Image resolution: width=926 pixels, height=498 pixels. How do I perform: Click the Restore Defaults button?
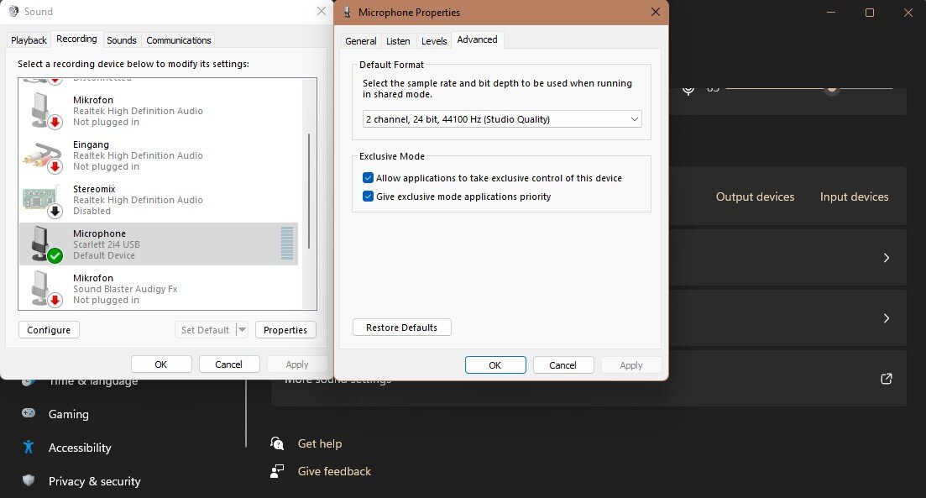(401, 328)
